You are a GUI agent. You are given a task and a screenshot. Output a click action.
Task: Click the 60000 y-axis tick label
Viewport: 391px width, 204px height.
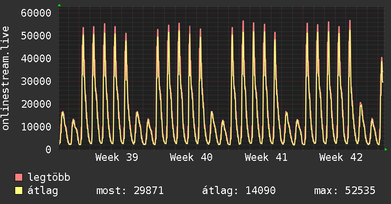pos(36,13)
